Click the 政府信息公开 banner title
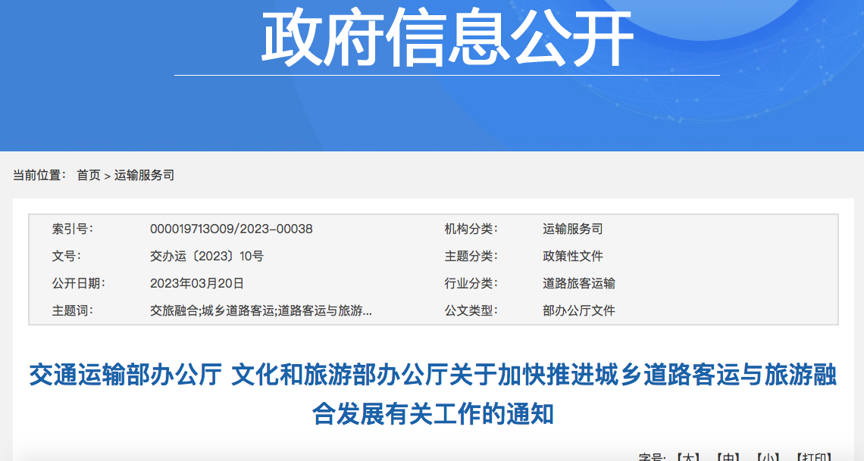864x461 pixels. click(x=447, y=39)
